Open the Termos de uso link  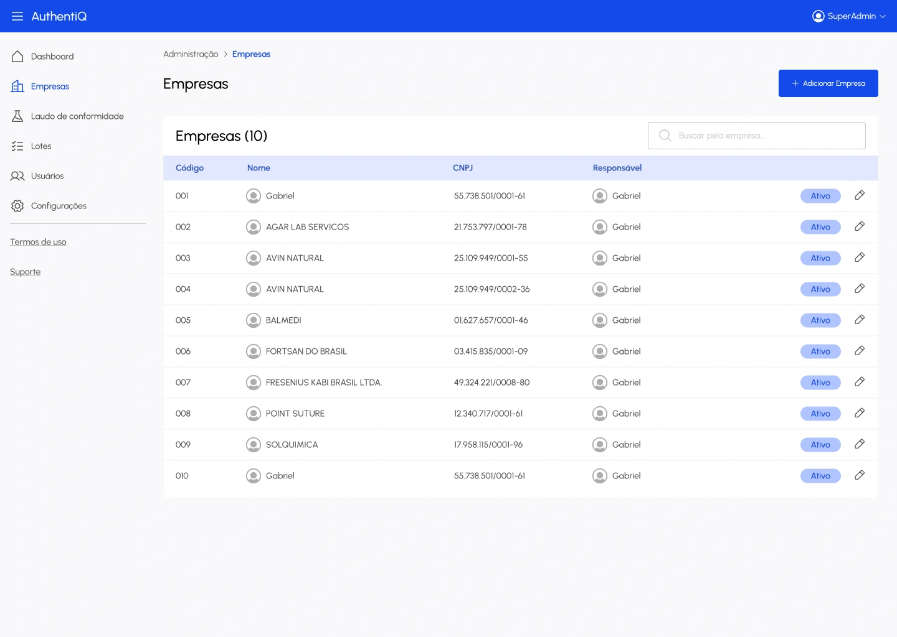tap(38, 242)
